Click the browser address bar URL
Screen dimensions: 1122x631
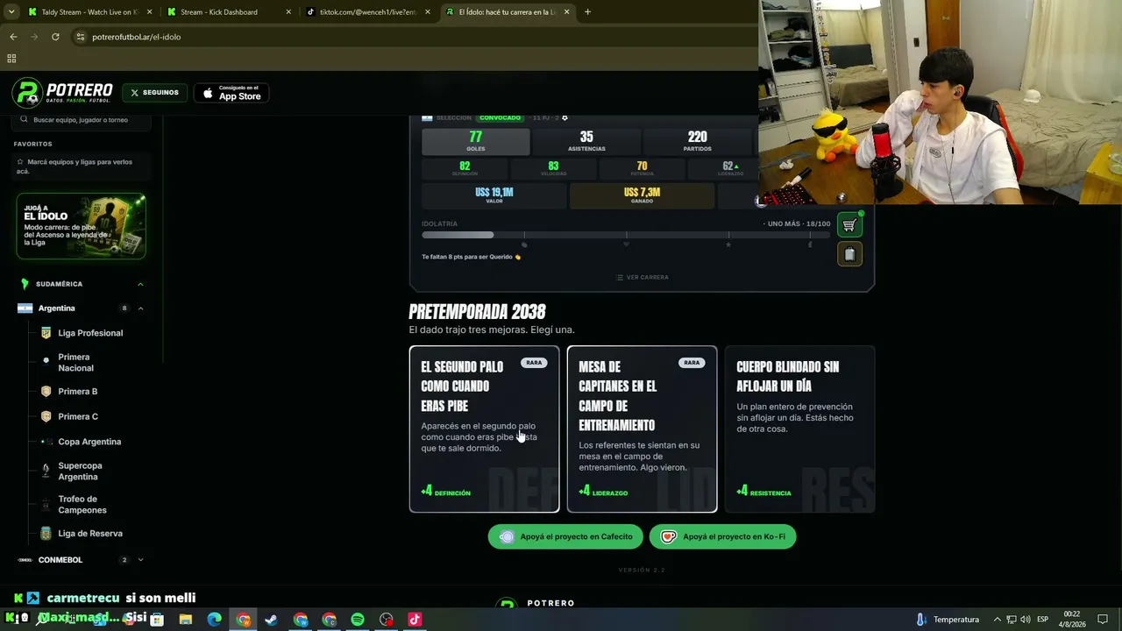pos(137,37)
